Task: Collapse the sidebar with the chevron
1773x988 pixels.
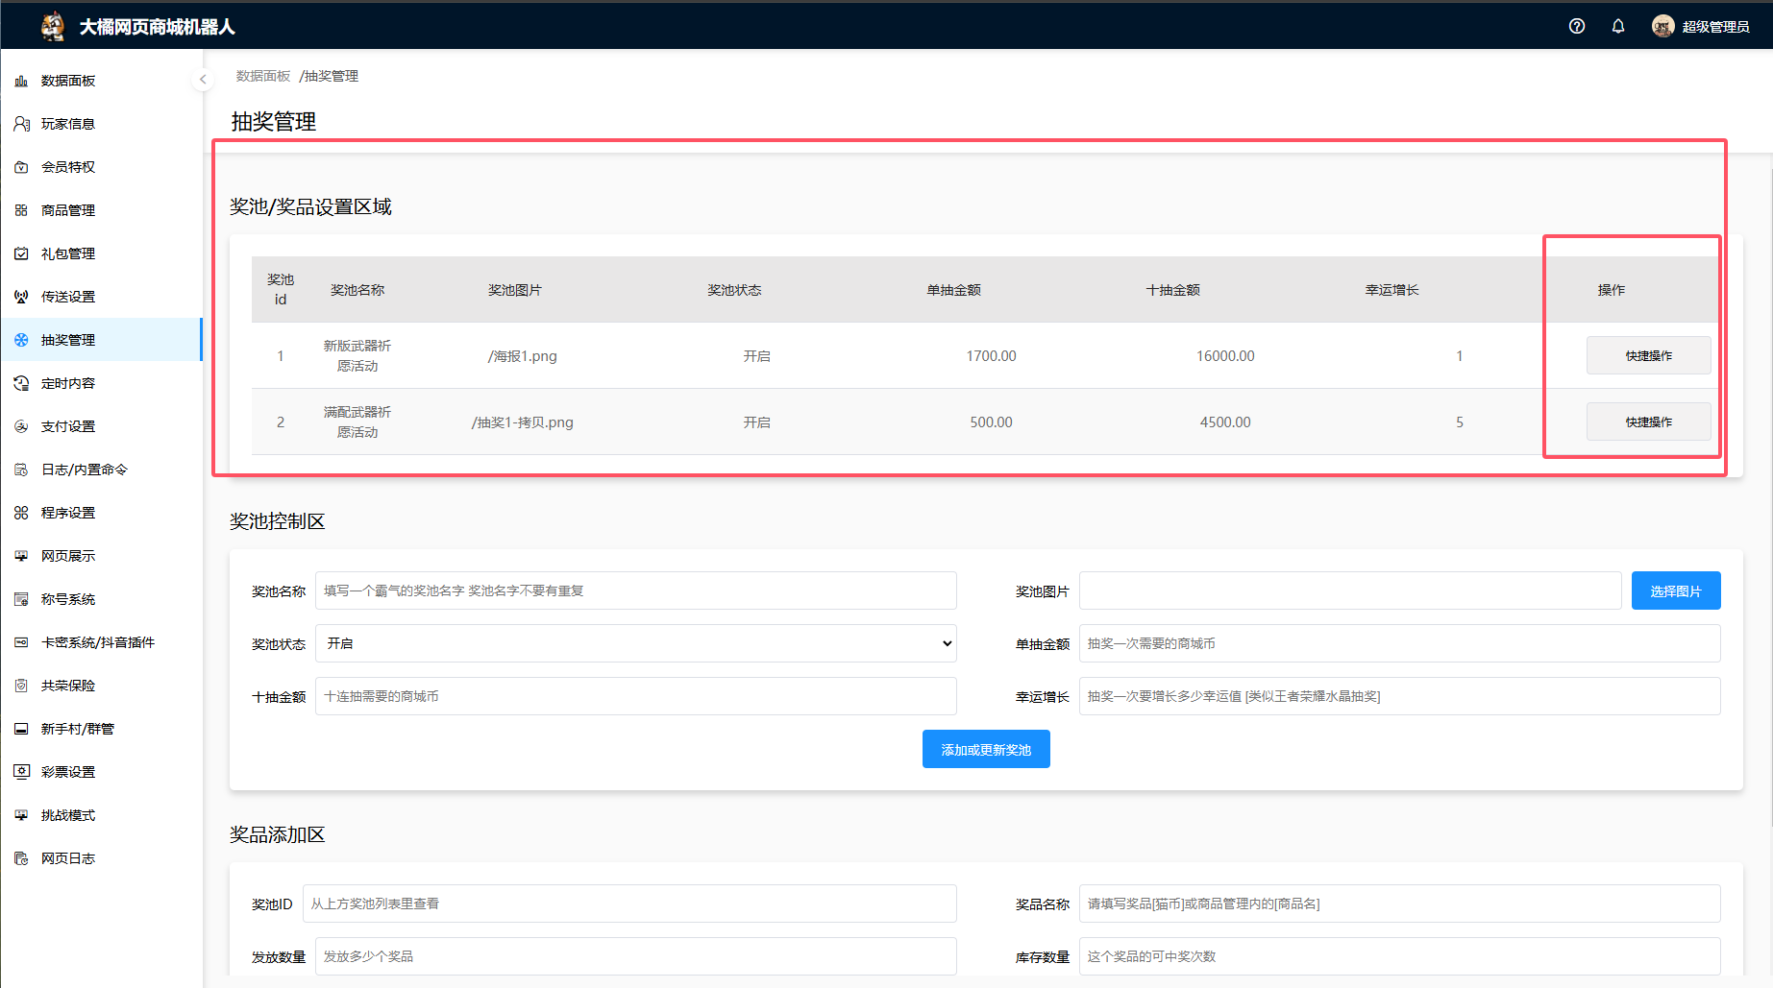Action: tap(203, 79)
